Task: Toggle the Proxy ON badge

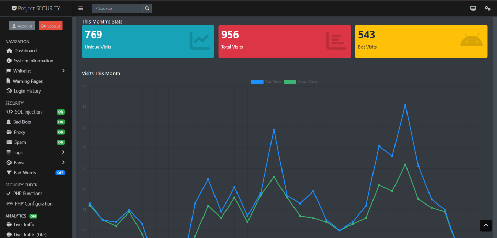Action: click(x=61, y=132)
